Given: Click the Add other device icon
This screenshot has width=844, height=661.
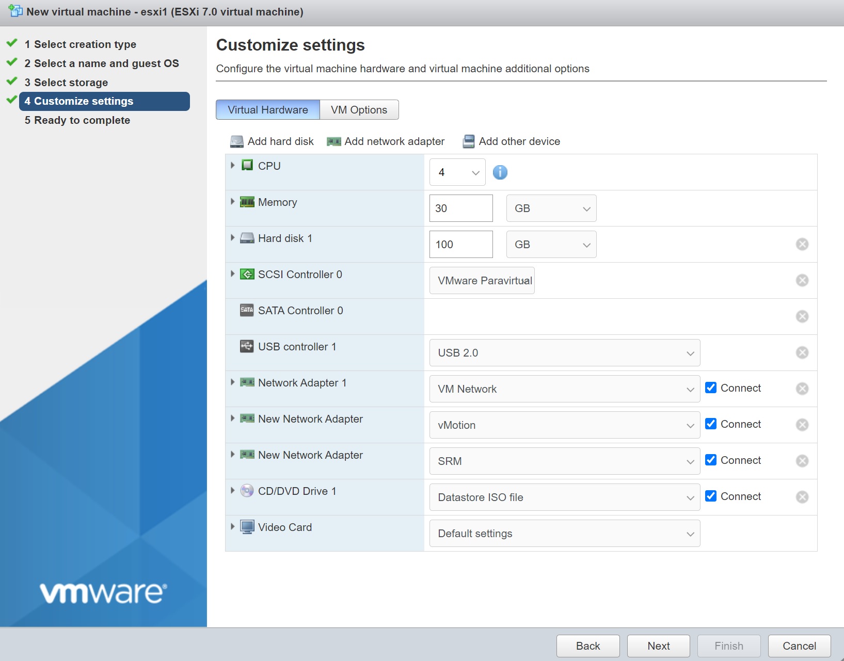Looking at the screenshot, I should coord(468,141).
